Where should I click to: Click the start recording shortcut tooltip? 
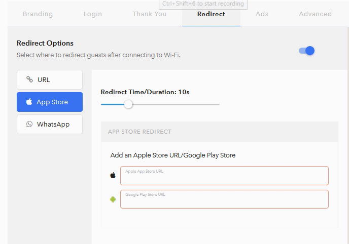203,4
